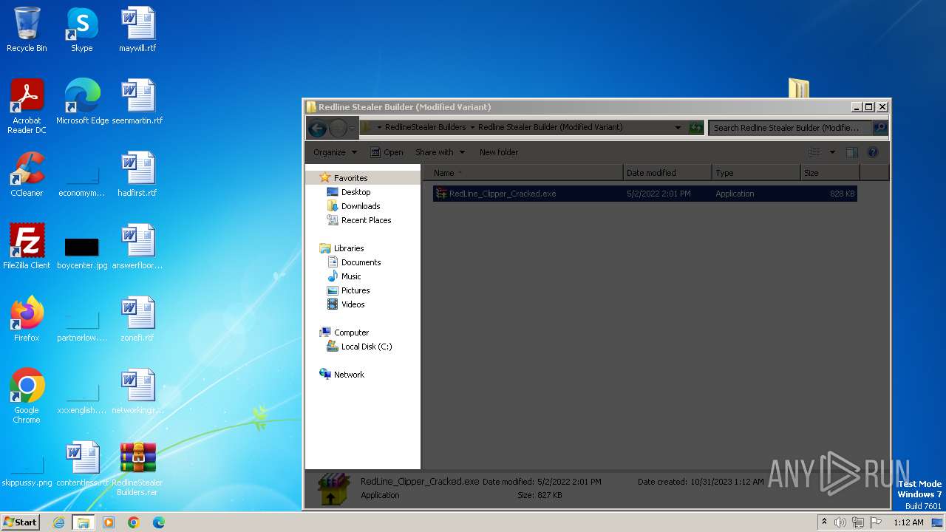Click the Explorer back navigation button
This screenshot has width=946, height=532.
[318, 128]
